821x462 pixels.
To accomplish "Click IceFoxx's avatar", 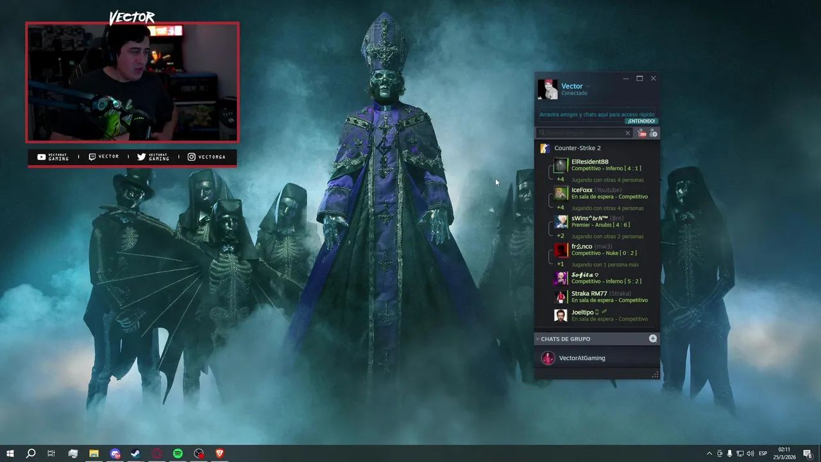I will (x=561, y=193).
